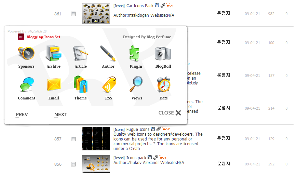Viewport: 298px width, 176px height.
Task: Open the Icons pack thumbnail in row 856
Action: point(96,164)
